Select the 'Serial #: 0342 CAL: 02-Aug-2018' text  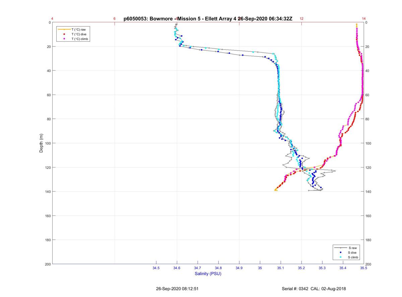click(x=314, y=289)
